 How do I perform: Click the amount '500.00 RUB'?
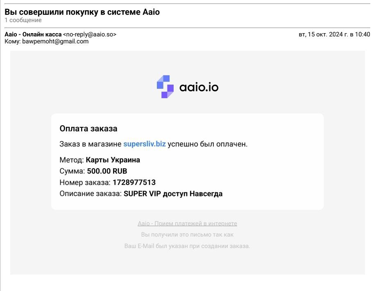coord(107,171)
